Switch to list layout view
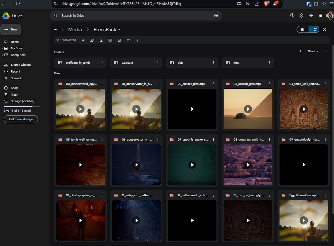 [x=302, y=29]
